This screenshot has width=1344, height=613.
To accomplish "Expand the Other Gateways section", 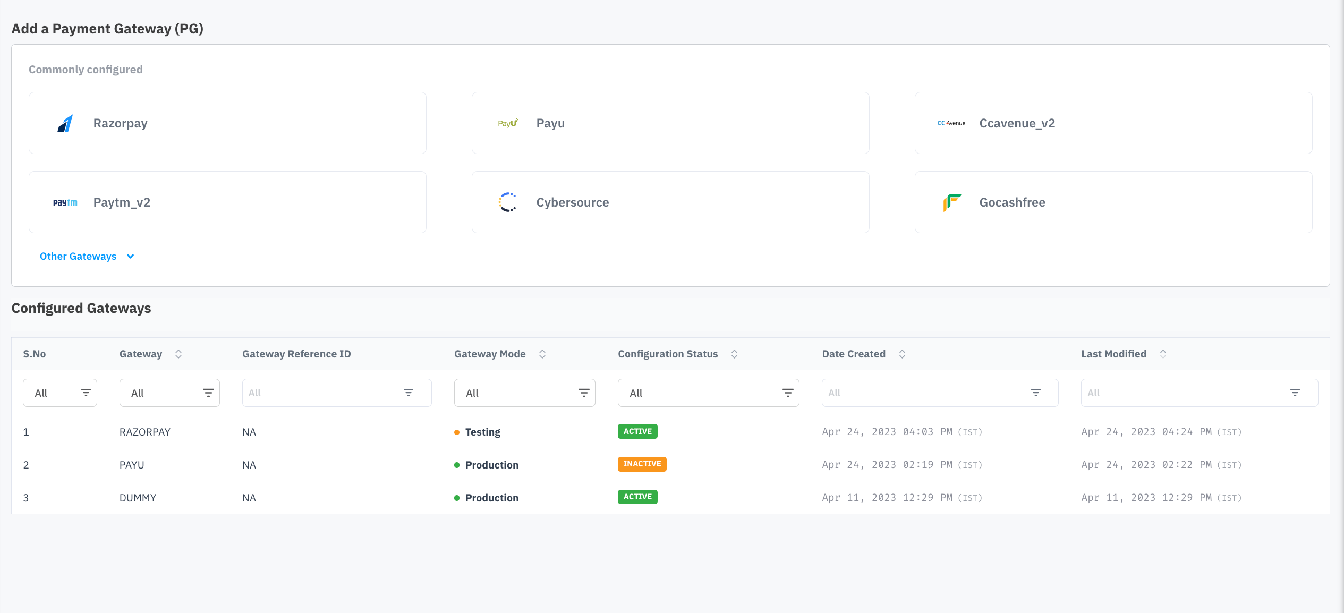I will (87, 257).
